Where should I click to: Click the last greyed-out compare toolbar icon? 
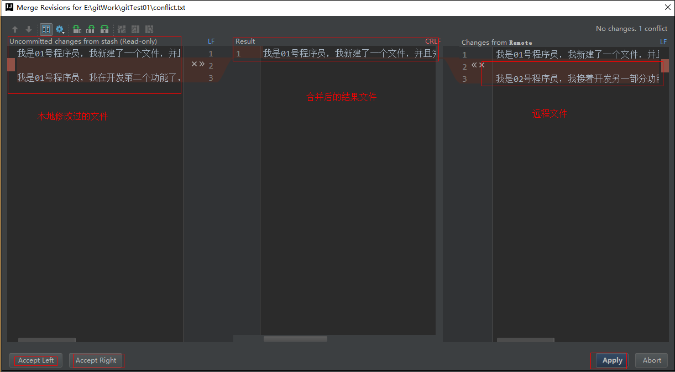(149, 29)
